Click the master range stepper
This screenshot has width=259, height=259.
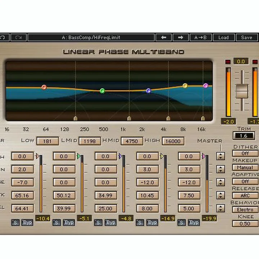pyautogui.click(x=221, y=182)
